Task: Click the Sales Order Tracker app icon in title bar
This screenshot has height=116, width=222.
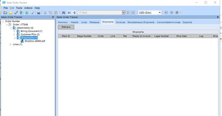Action: [x=4, y=2]
